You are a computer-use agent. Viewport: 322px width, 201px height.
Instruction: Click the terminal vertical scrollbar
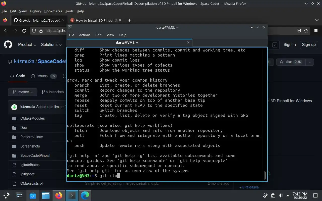[264, 175]
